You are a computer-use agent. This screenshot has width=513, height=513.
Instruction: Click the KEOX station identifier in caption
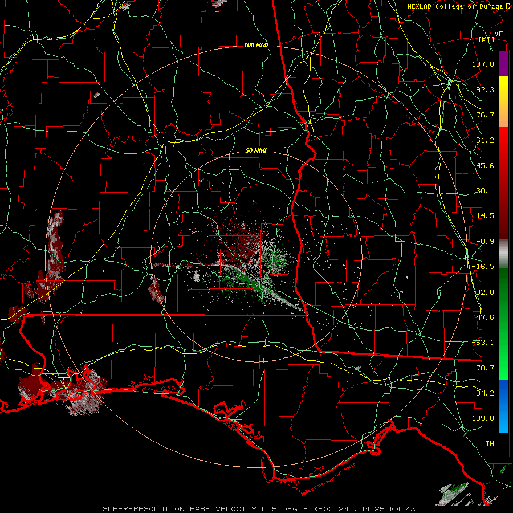point(323,509)
